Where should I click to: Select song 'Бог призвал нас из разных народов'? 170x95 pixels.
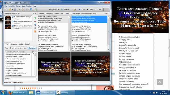click(x=18, y=54)
